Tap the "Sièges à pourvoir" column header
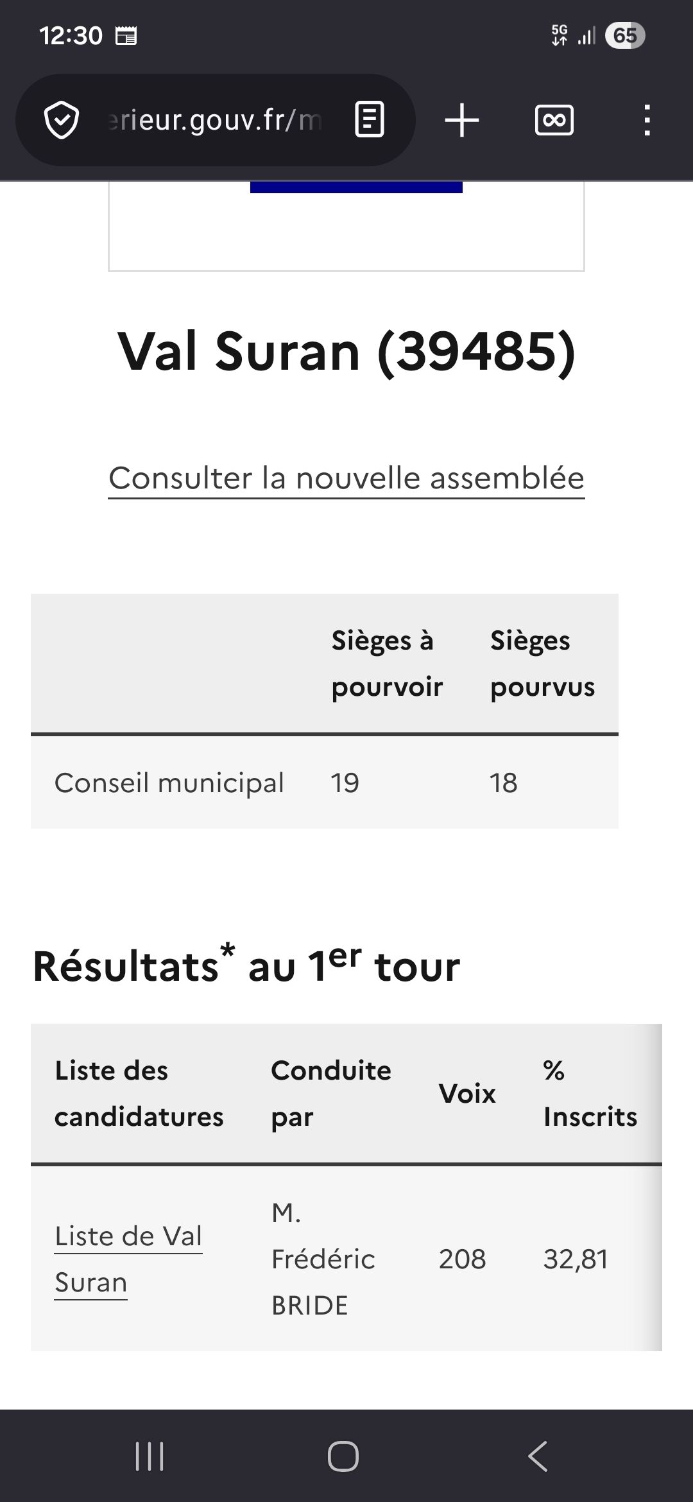The image size is (693, 1502). (x=387, y=663)
